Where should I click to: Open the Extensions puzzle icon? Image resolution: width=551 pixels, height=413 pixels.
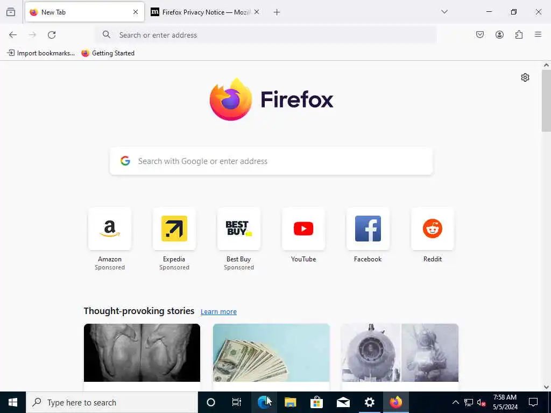click(519, 34)
